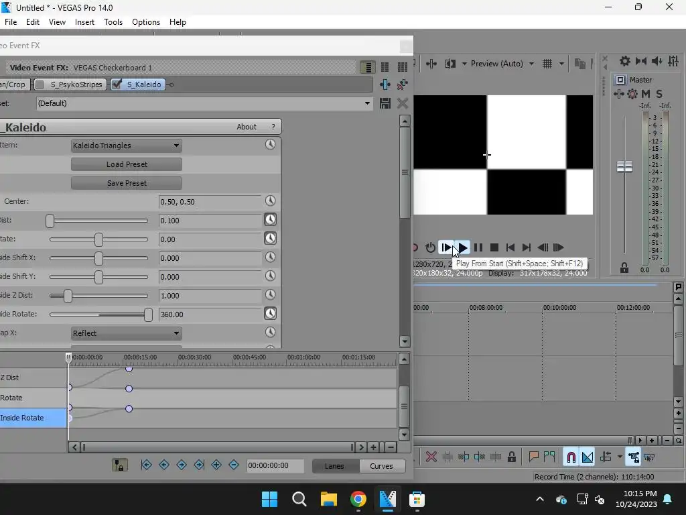Image resolution: width=686 pixels, height=515 pixels.
Task: Enable the S_PsykoStripes effect checkbox
Action: [40, 84]
